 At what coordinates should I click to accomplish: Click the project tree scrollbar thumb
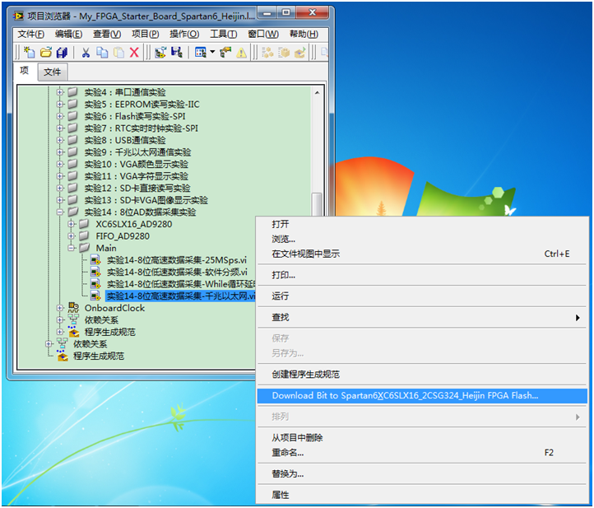pos(317,204)
